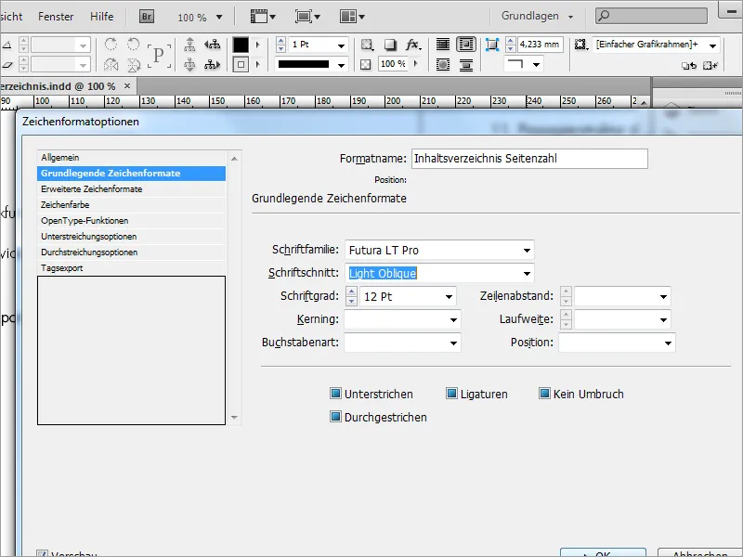Open the Laufweite dropdown

663,320
